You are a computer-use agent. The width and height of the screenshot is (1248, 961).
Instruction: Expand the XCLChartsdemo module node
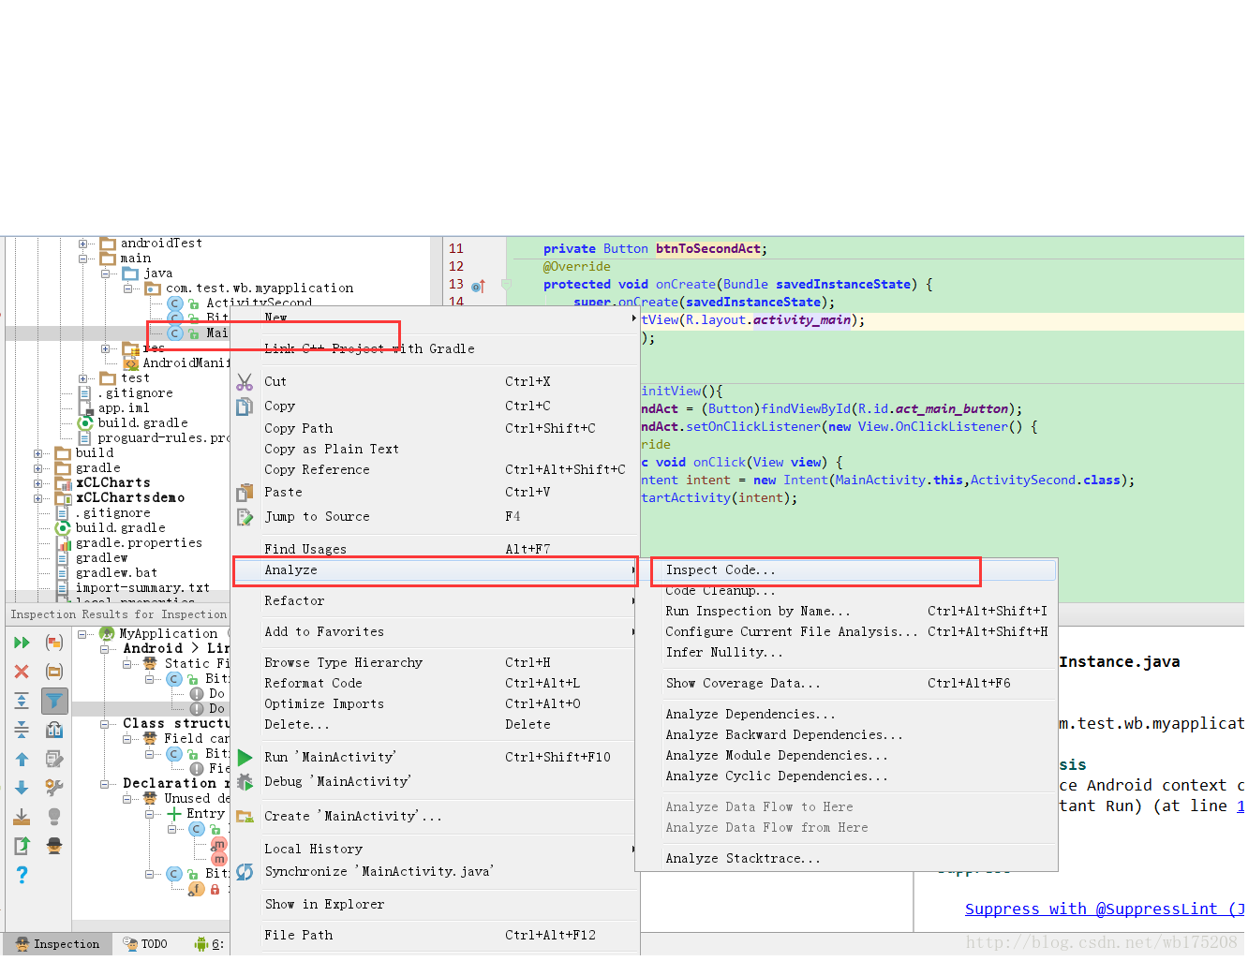pyautogui.click(x=38, y=498)
